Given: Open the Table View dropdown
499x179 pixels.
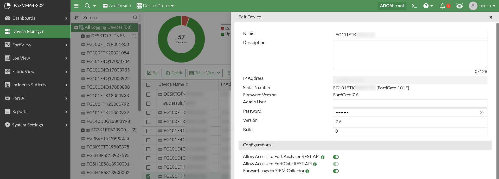Looking at the screenshot, I should pyautogui.click(x=205, y=73).
